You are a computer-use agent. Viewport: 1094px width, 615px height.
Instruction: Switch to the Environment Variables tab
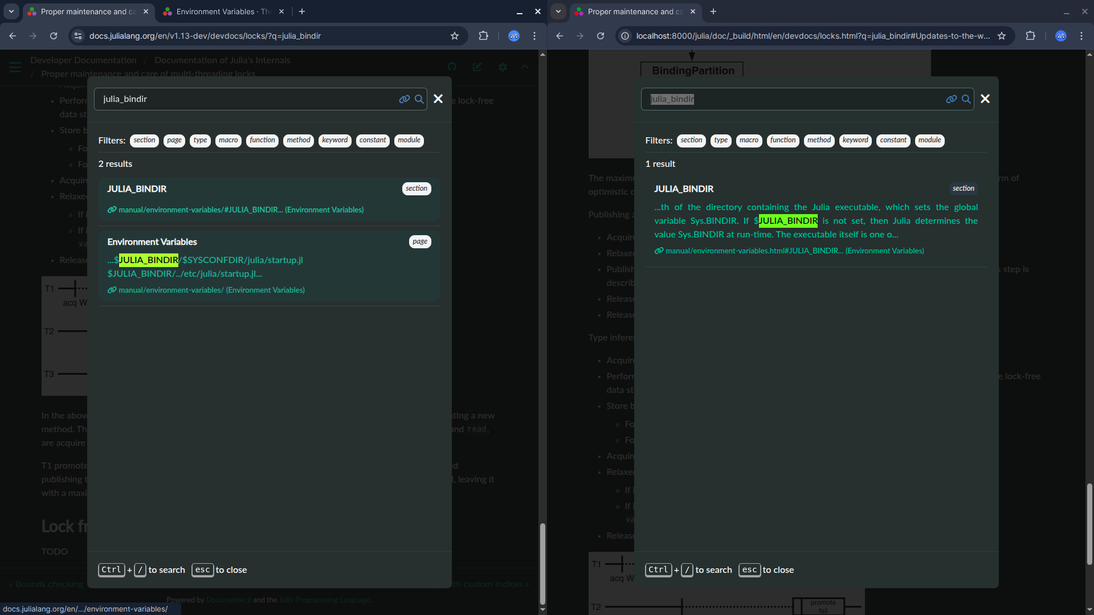pos(222,11)
